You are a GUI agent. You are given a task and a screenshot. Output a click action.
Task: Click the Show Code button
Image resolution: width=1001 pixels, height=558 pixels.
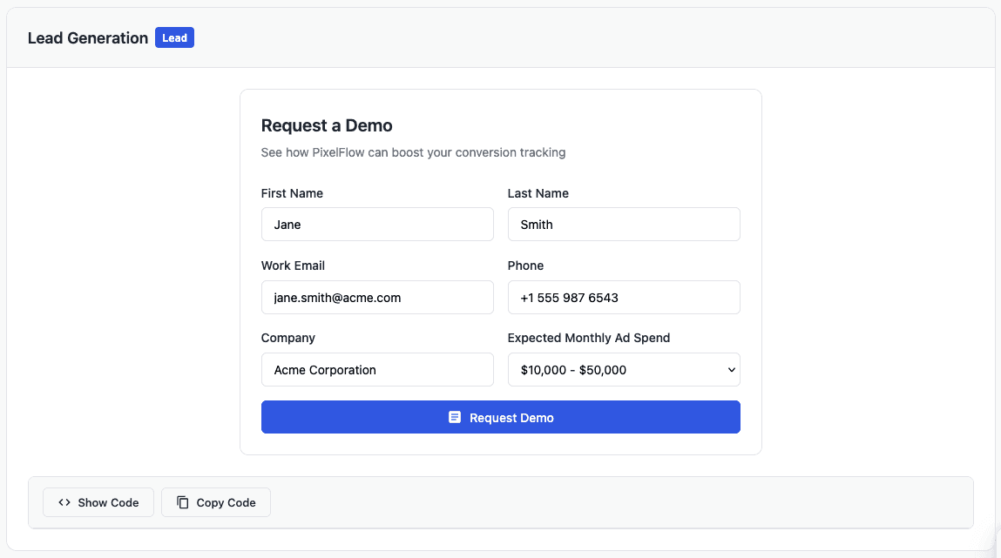pyautogui.click(x=98, y=502)
